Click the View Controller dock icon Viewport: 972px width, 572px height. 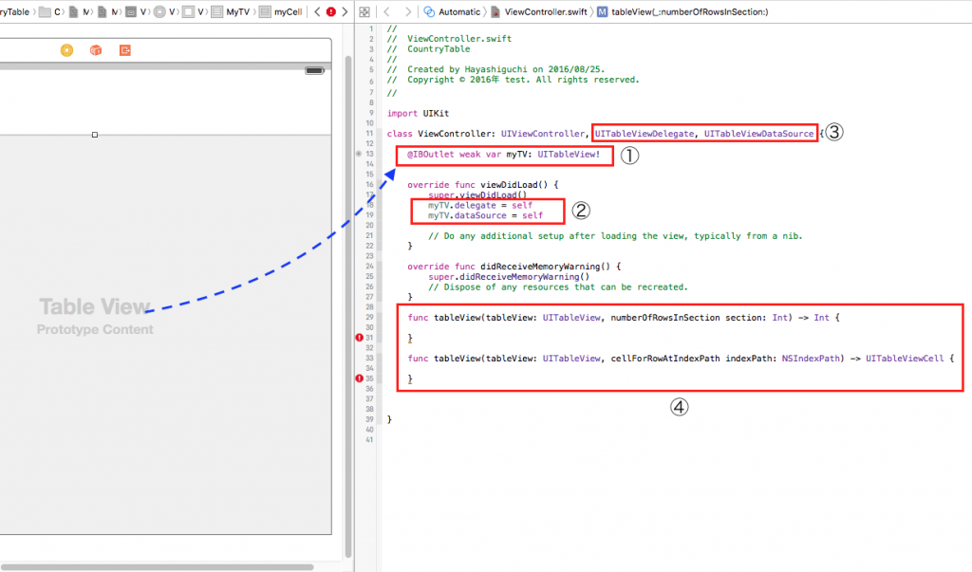[x=66, y=50]
